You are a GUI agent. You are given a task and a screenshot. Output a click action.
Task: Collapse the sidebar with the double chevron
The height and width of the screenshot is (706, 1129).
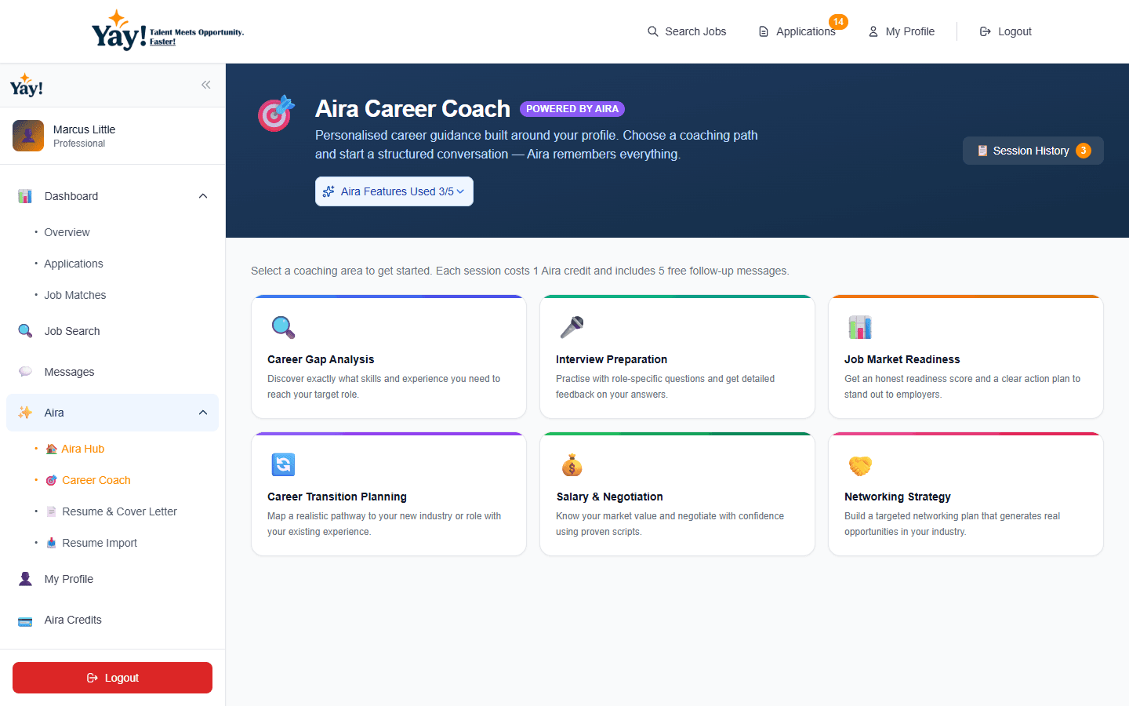205,85
